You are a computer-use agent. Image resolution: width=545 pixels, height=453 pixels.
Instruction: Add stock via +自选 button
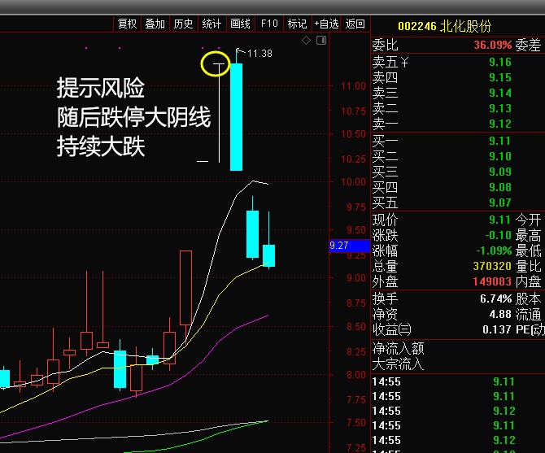[x=326, y=24]
